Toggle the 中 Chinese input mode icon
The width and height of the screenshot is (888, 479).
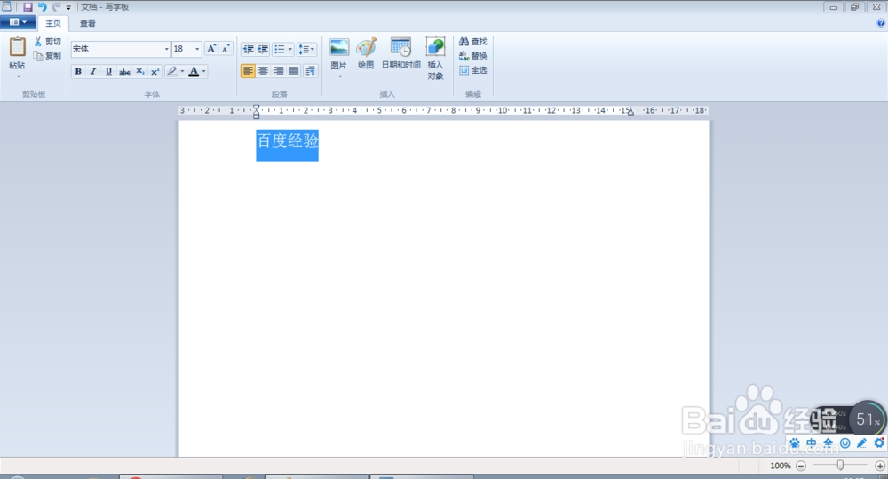tap(812, 443)
